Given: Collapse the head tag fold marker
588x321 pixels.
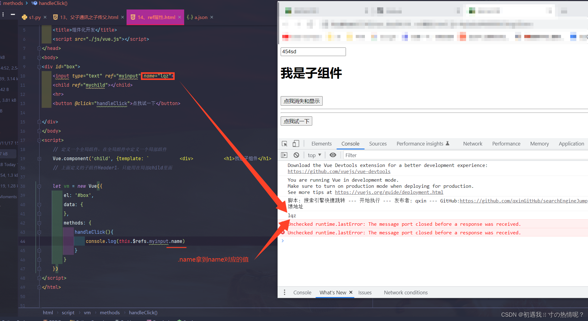Looking at the screenshot, I should coord(39,48).
